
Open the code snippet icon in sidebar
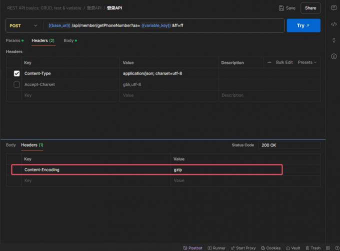pos(333,24)
